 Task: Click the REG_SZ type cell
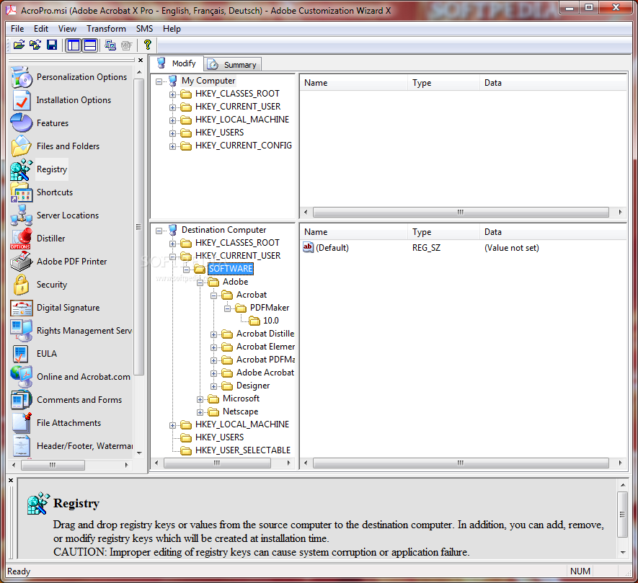pyautogui.click(x=426, y=248)
